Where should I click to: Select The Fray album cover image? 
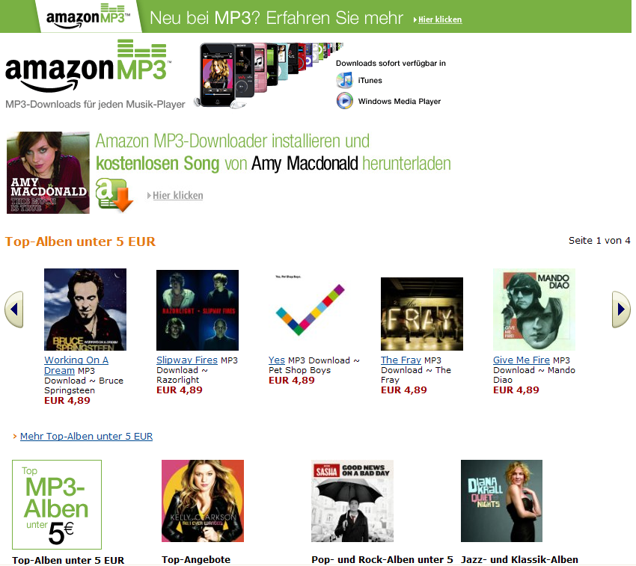pos(422,314)
